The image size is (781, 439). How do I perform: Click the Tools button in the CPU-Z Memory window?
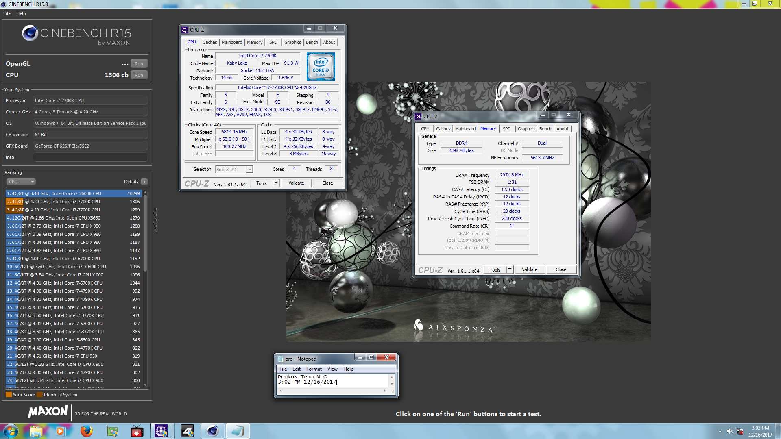tap(495, 269)
